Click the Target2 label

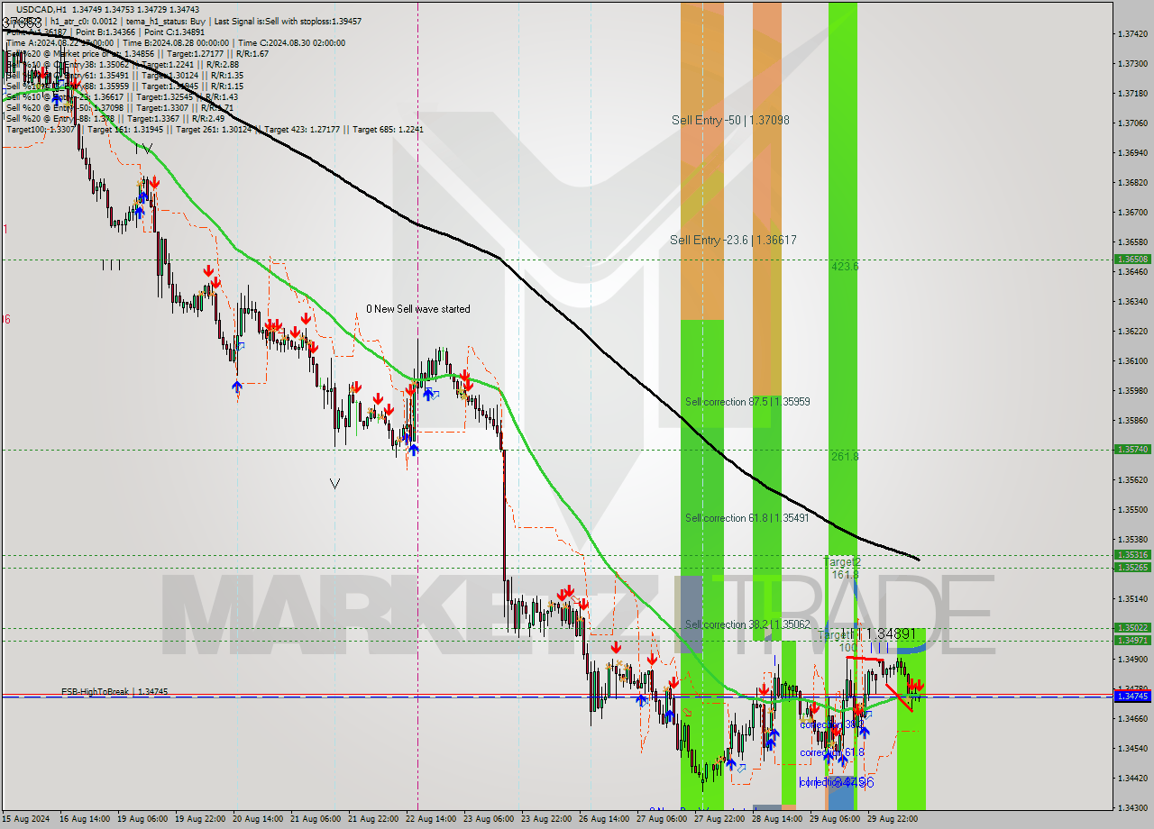pos(842,562)
